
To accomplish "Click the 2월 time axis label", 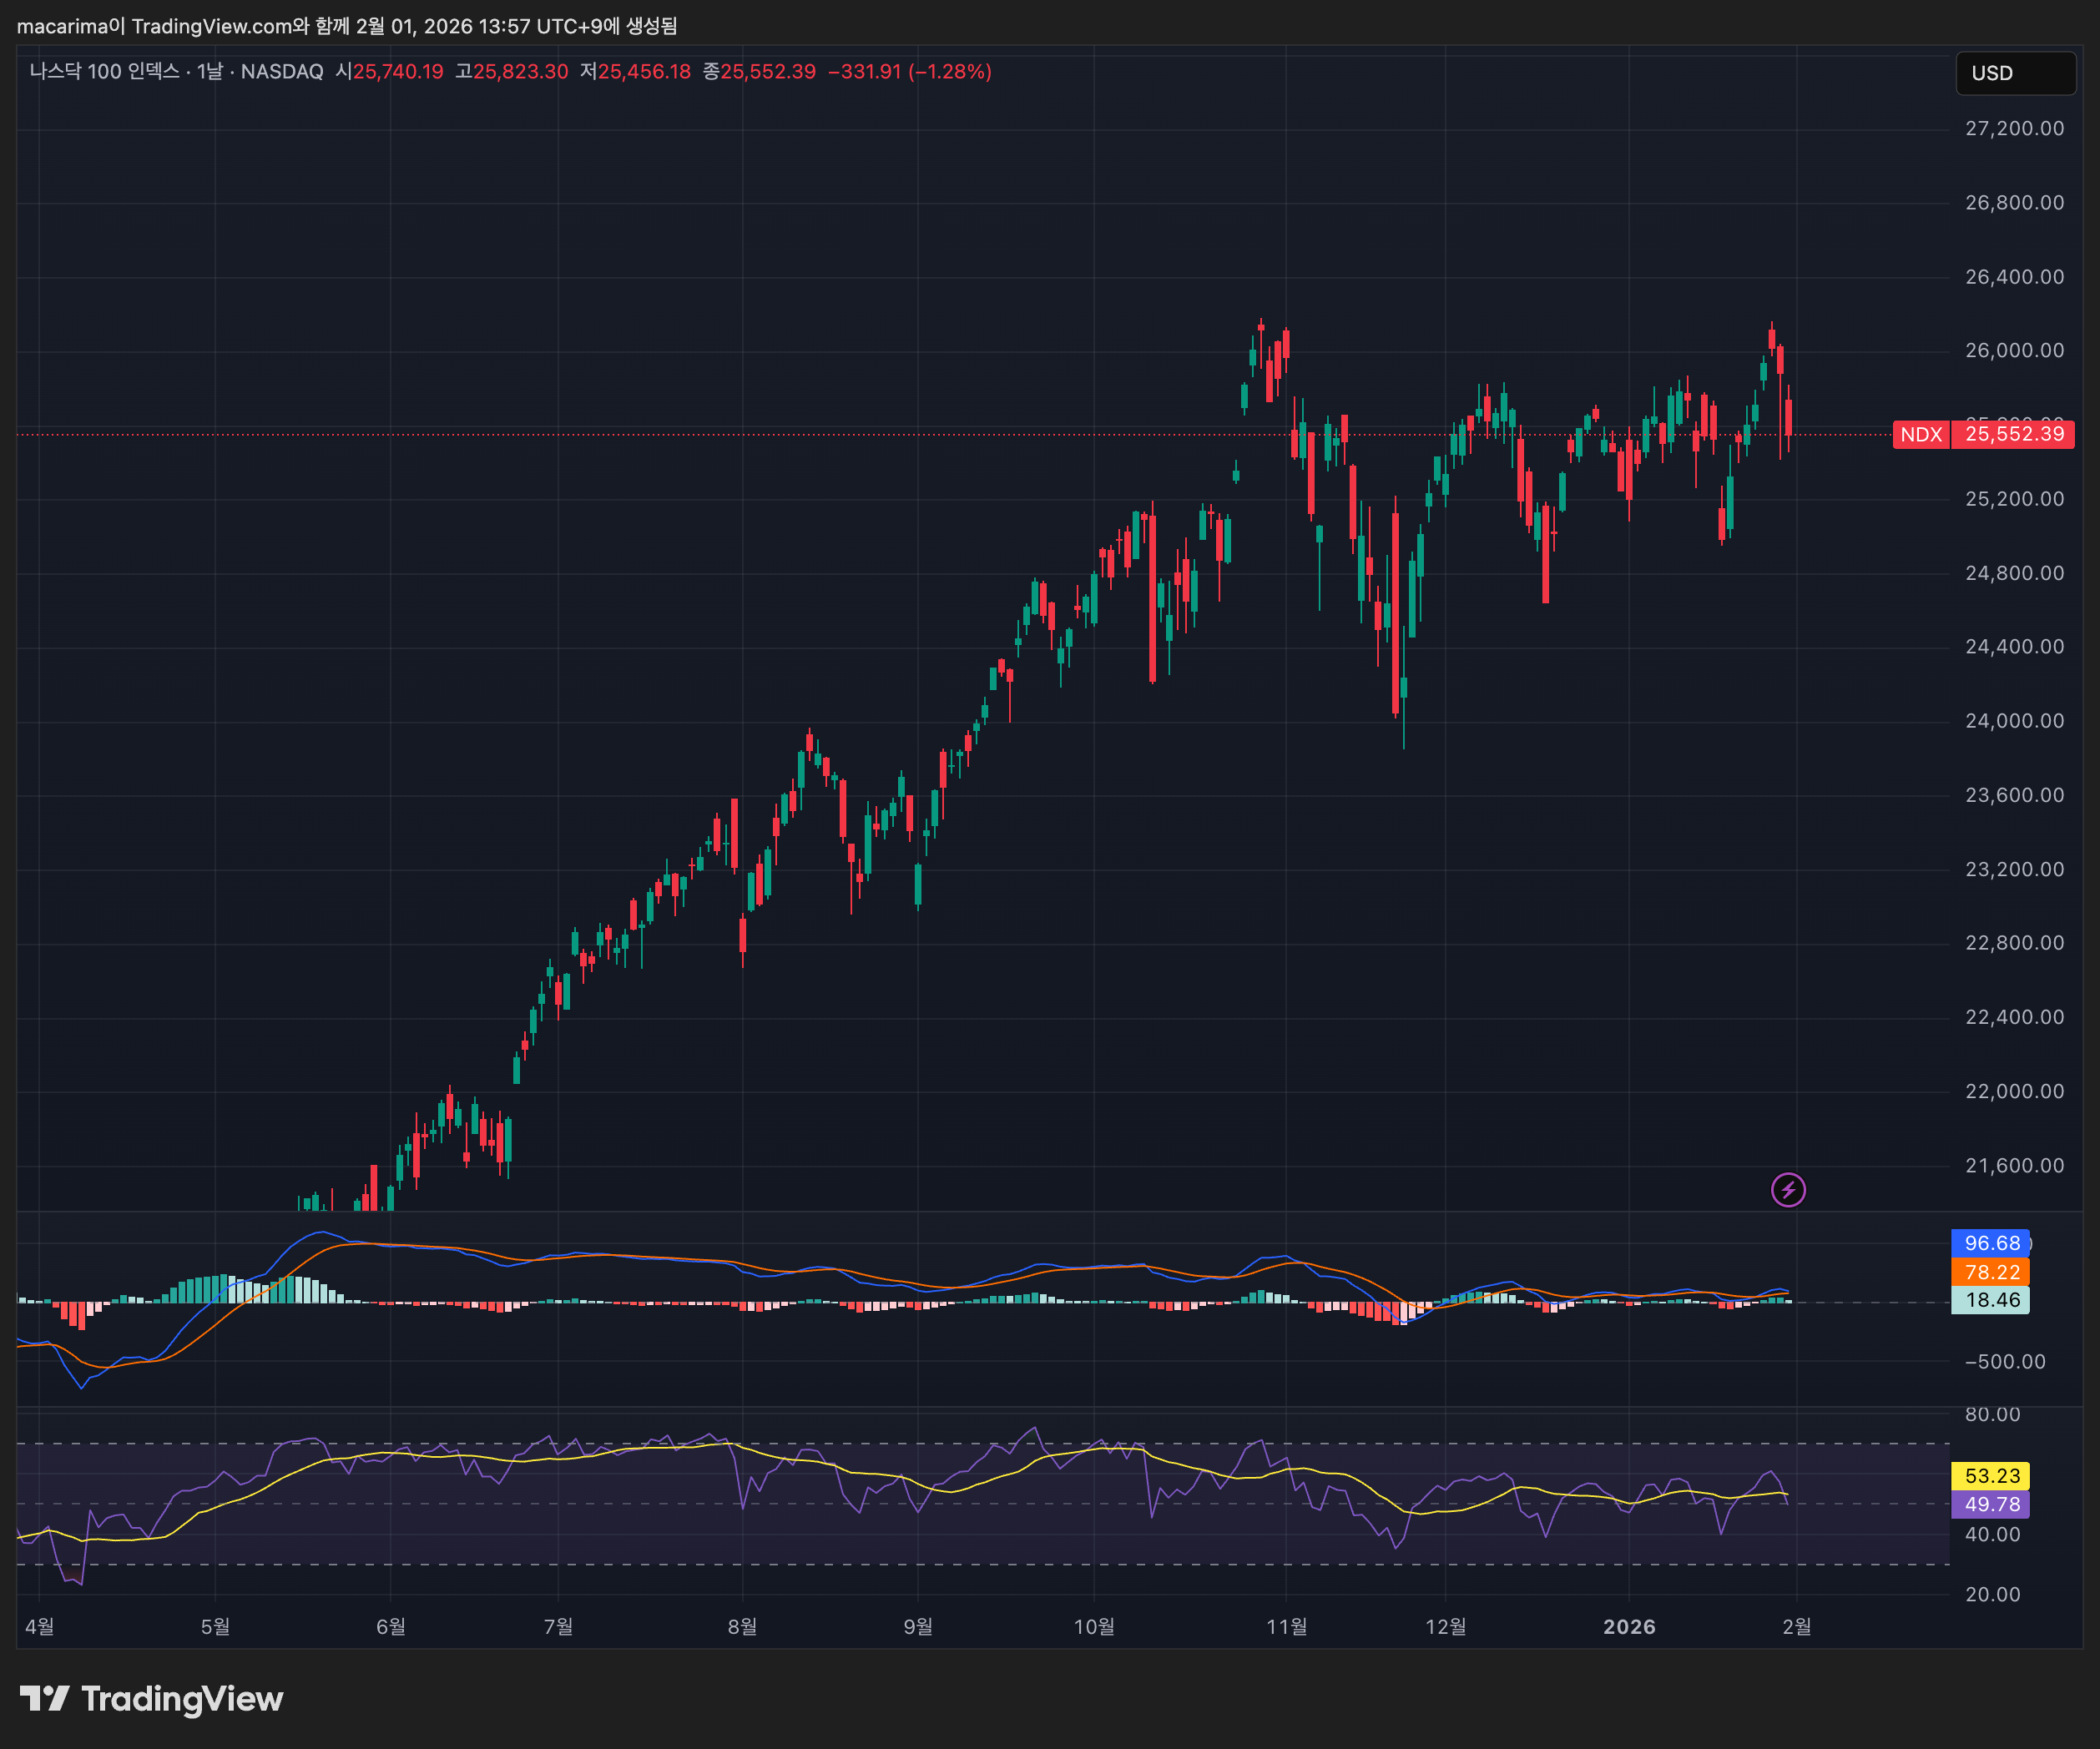I will coord(1797,1627).
